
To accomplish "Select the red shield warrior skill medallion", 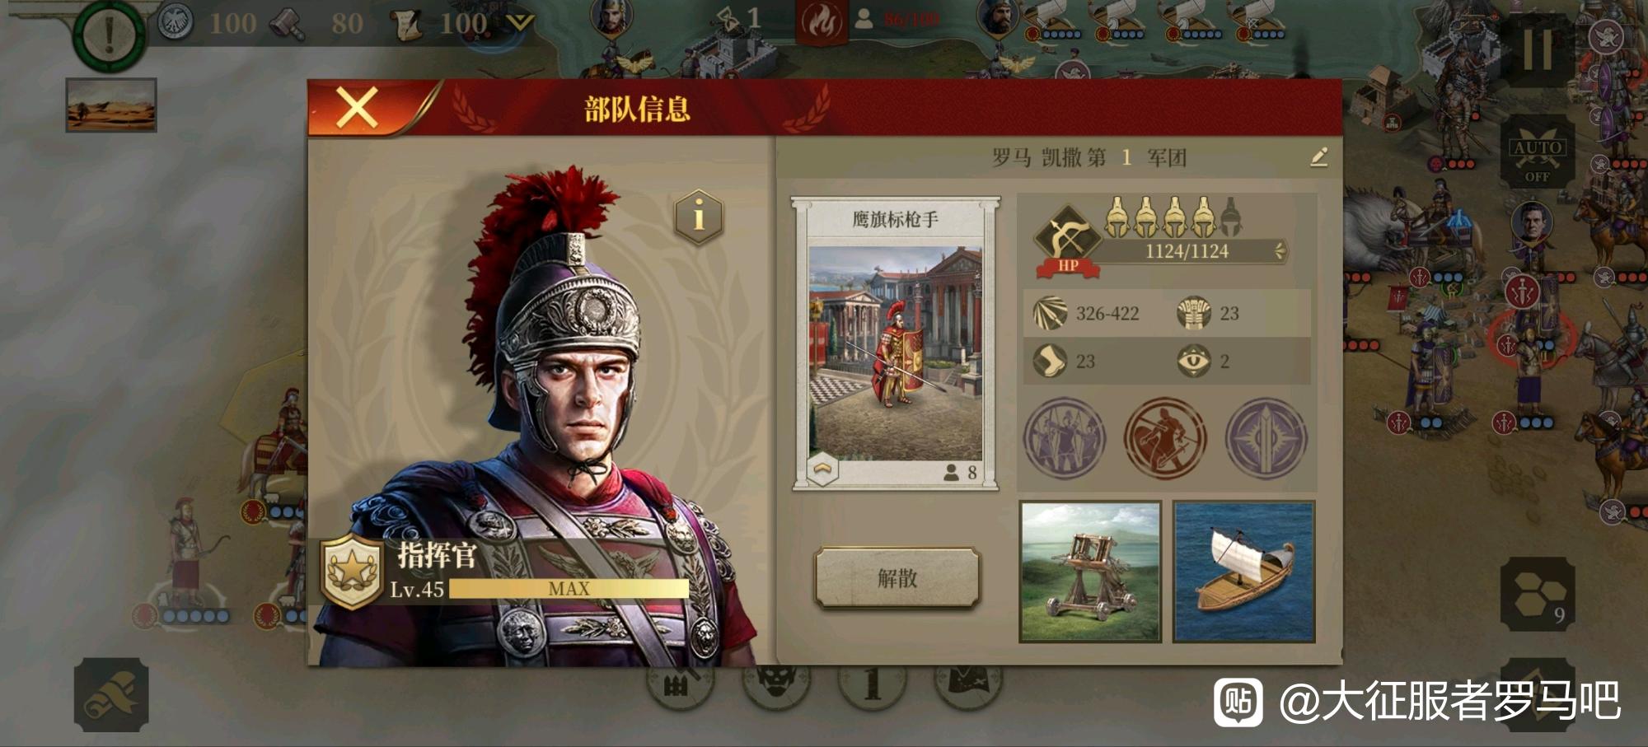I will (1165, 437).
